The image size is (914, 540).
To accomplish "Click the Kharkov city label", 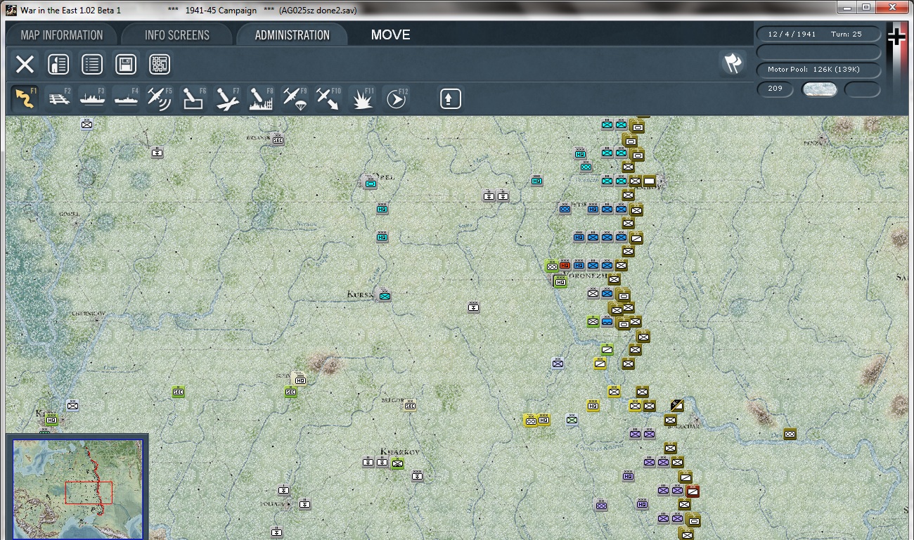I will (399, 451).
